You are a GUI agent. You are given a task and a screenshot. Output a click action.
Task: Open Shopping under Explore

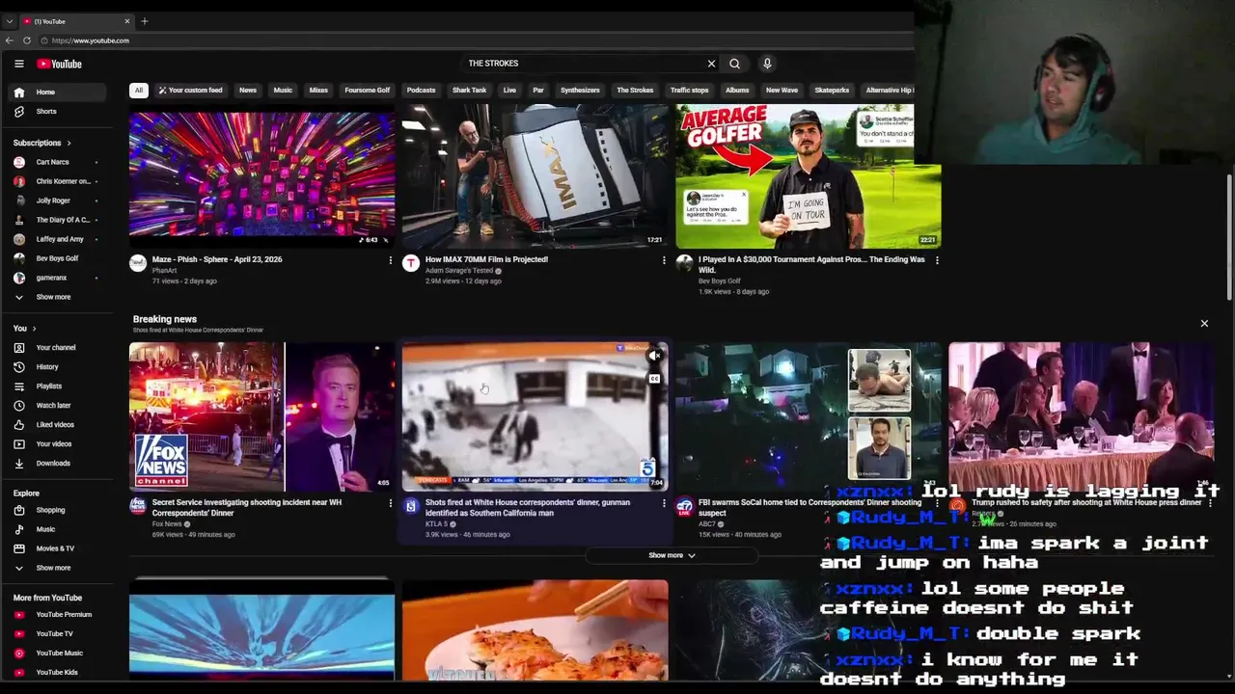pyautogui.click(x=59, y=510)
